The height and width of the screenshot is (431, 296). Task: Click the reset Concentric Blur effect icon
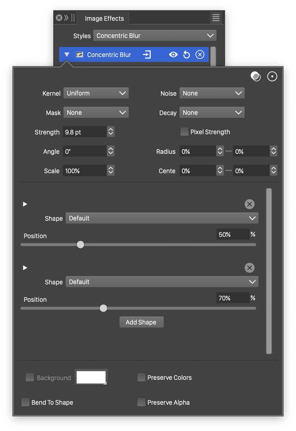click(x=187, y=55)
